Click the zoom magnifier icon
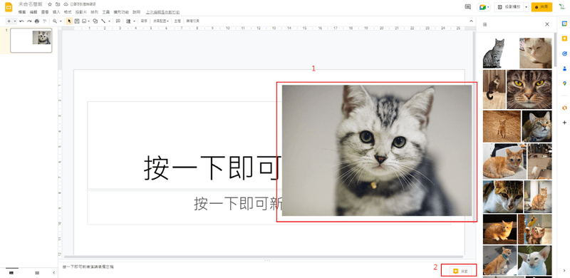Screen dimensions: 570x278 click(x=55, y=21)
